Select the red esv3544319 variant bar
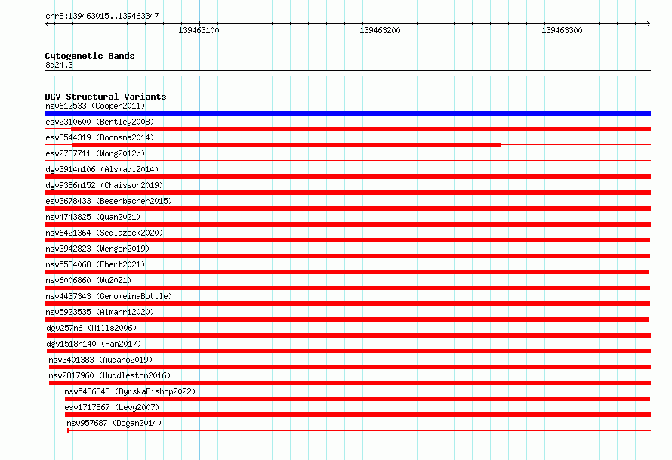 tap(287, 145)
